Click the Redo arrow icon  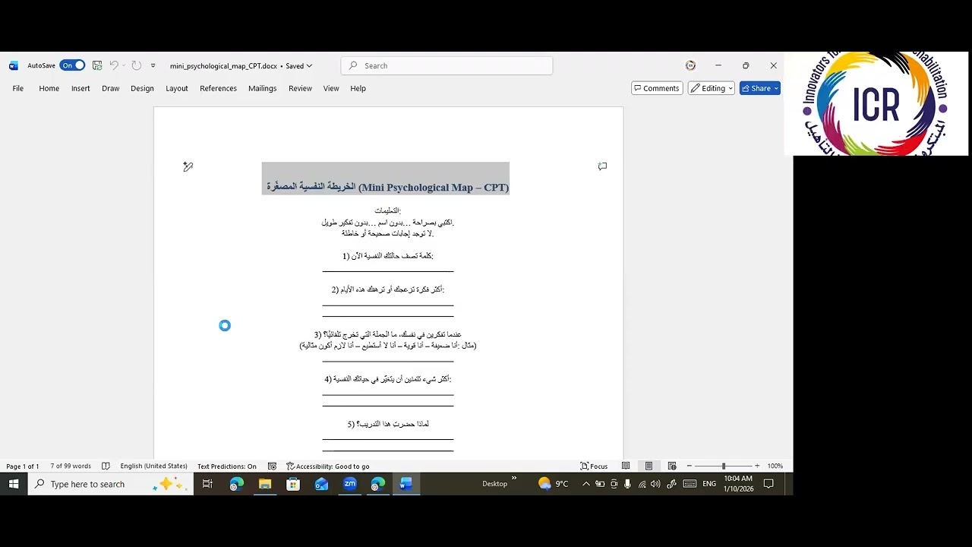click(137, 65)
